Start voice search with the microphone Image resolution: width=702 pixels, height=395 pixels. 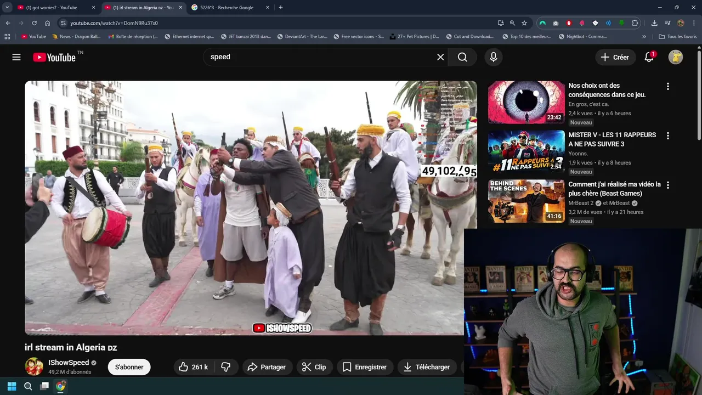tap(494, 57)
